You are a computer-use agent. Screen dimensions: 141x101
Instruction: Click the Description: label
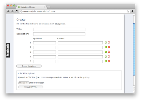[23, 34]
